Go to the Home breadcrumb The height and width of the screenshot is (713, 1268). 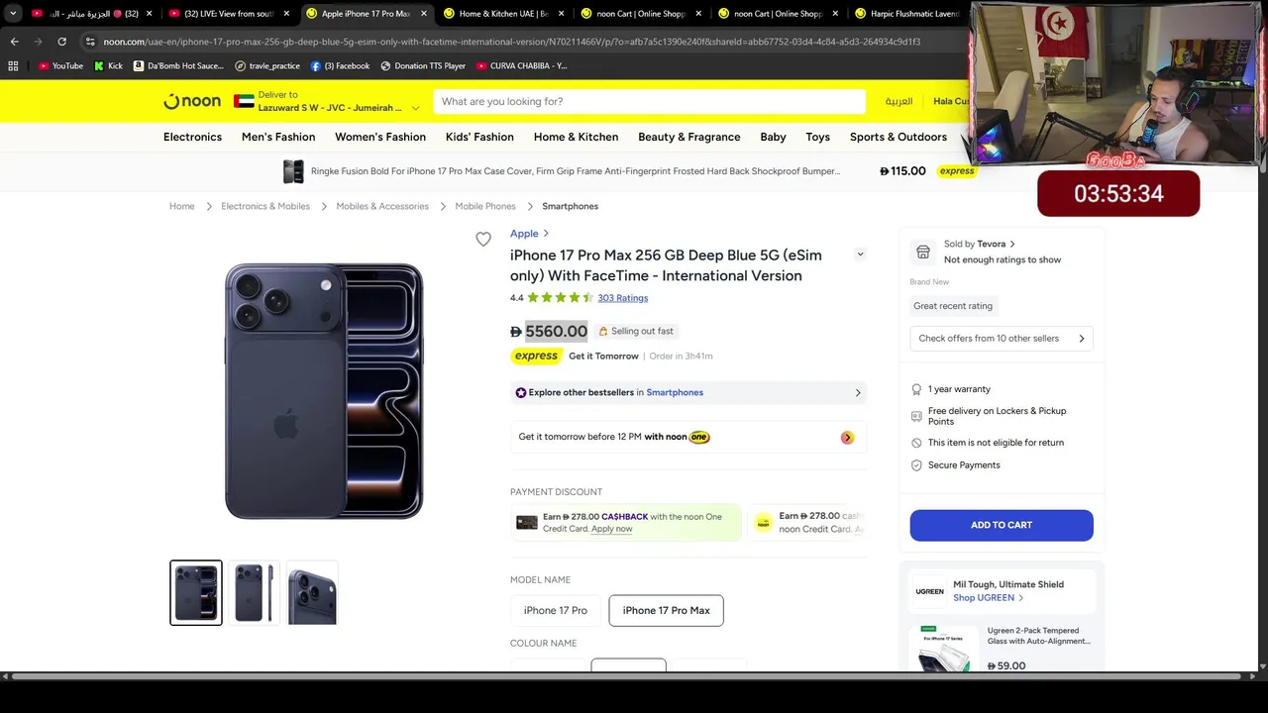pyautogui.click(x=181, y=206)
